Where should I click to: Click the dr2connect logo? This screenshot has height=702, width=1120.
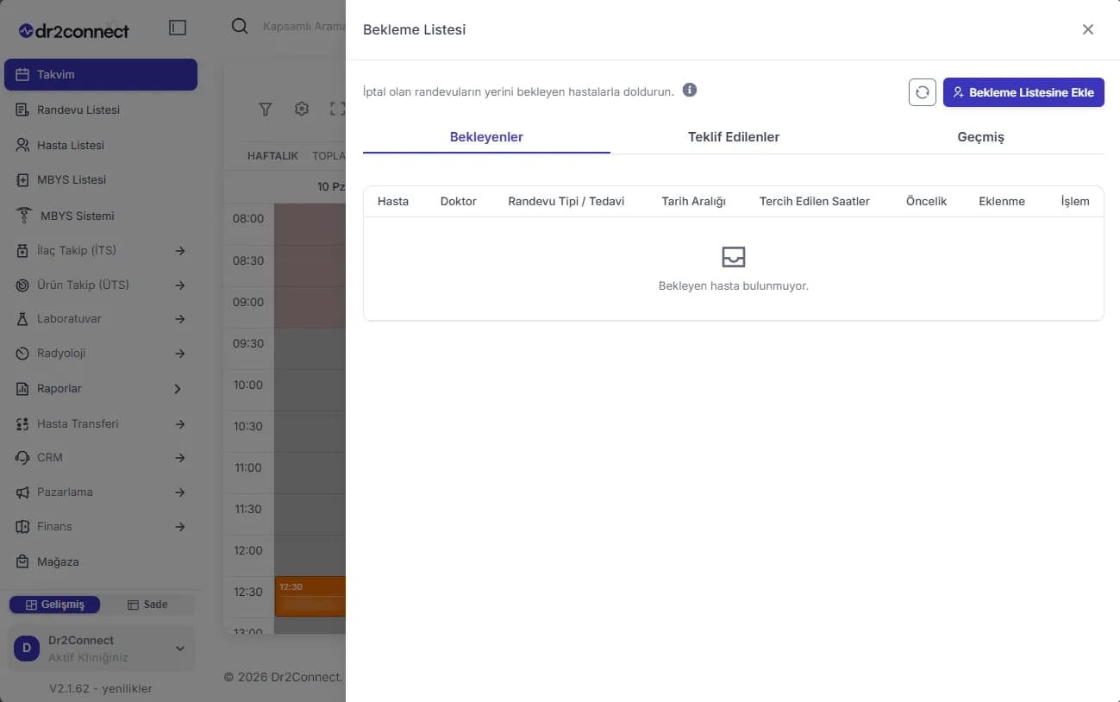click(x=74, y=31)
